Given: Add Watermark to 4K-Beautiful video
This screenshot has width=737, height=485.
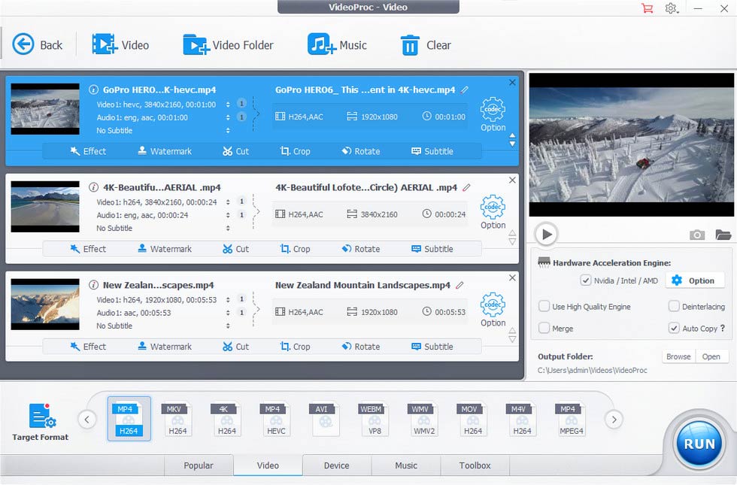Looking at the screenshot, I should point(165,249).
